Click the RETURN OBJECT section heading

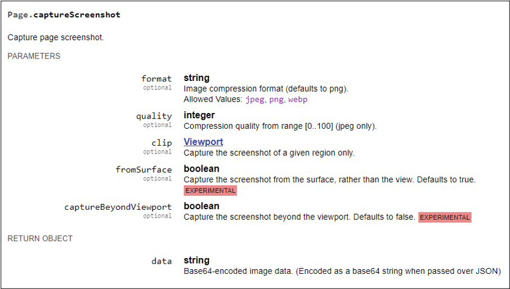[x=40, y=238]
